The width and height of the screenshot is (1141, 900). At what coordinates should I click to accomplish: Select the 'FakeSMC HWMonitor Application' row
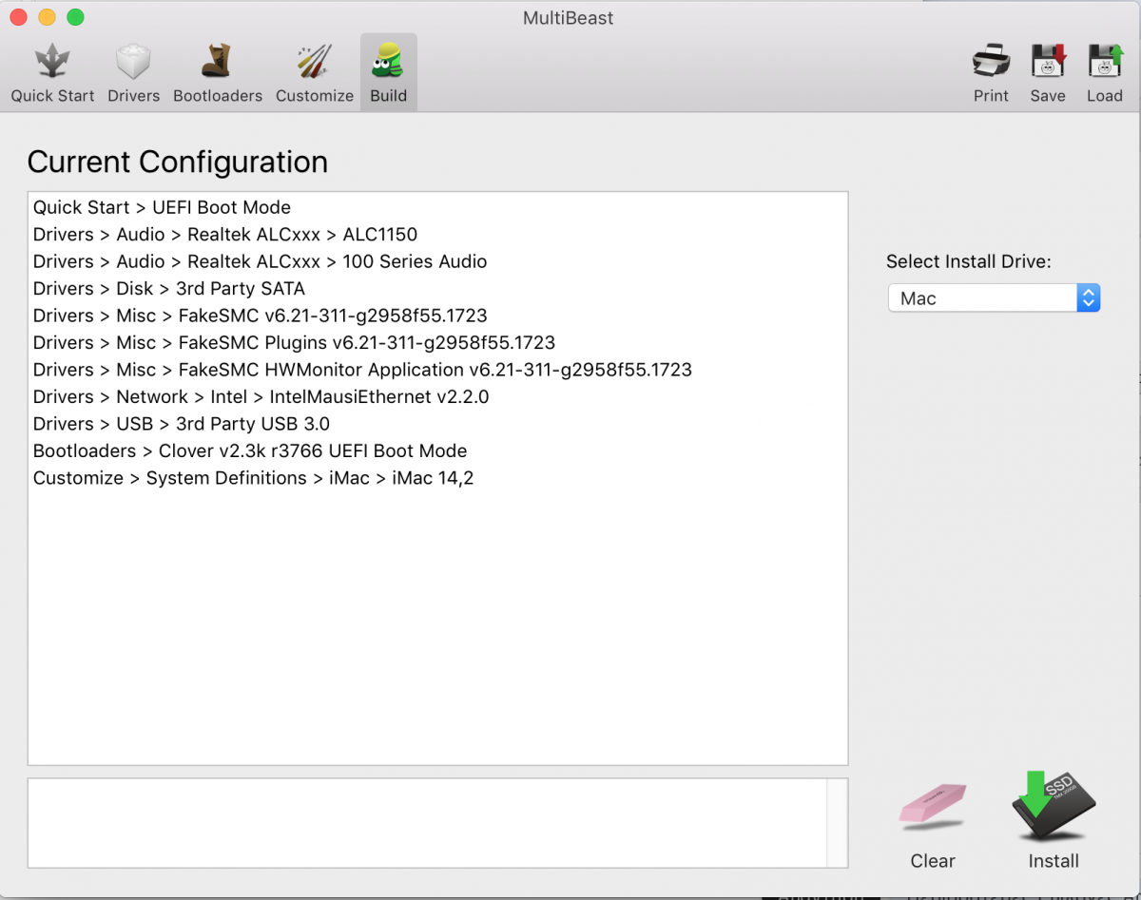click(437, 370)
